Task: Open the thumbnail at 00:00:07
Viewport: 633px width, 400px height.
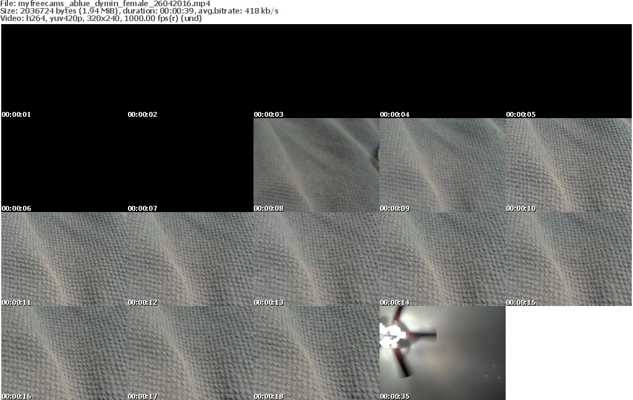Action: click(x=190, y=165)
